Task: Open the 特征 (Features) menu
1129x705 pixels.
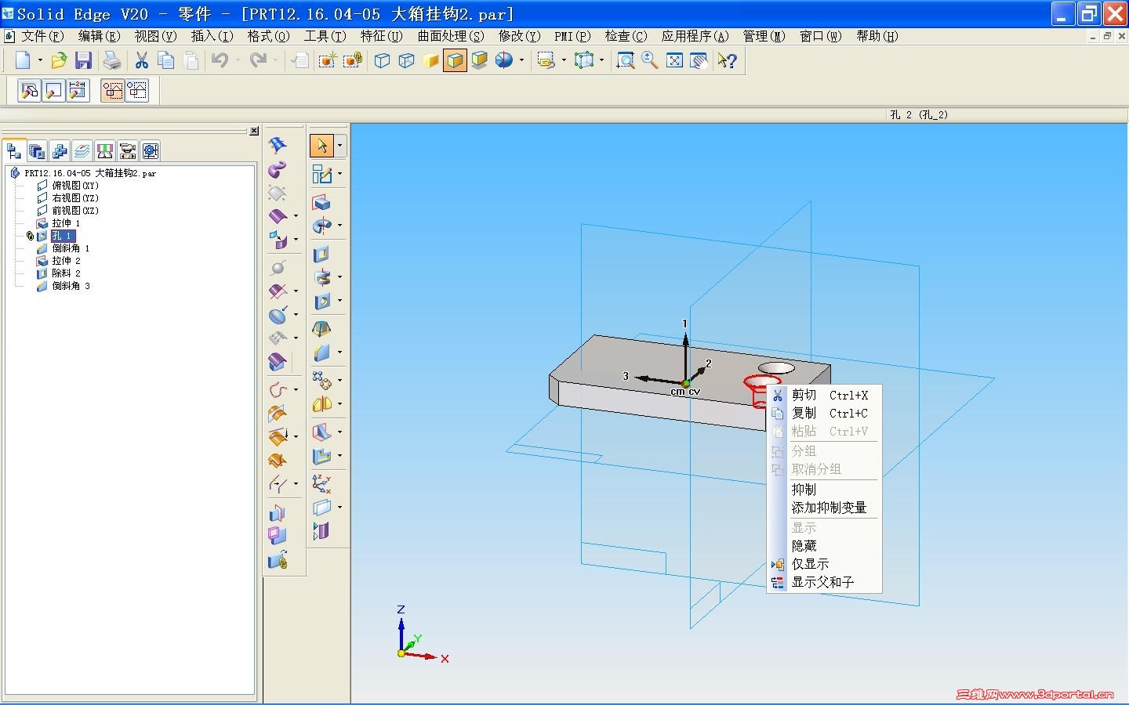Action: [381, 36]
